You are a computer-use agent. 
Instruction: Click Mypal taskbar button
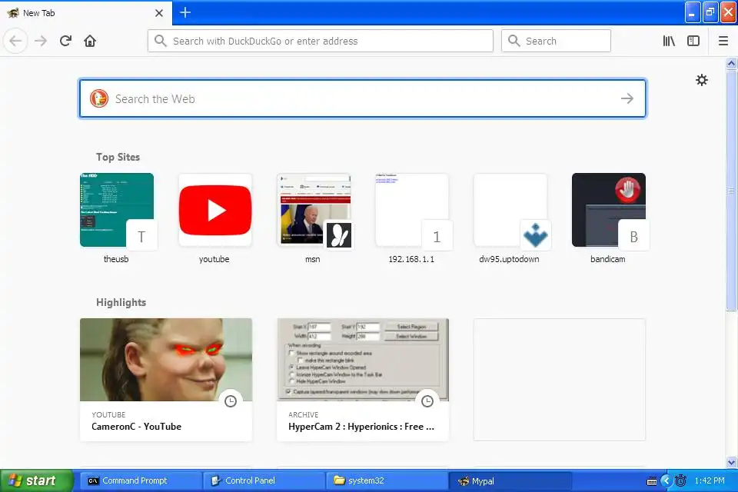pos(510,480)
